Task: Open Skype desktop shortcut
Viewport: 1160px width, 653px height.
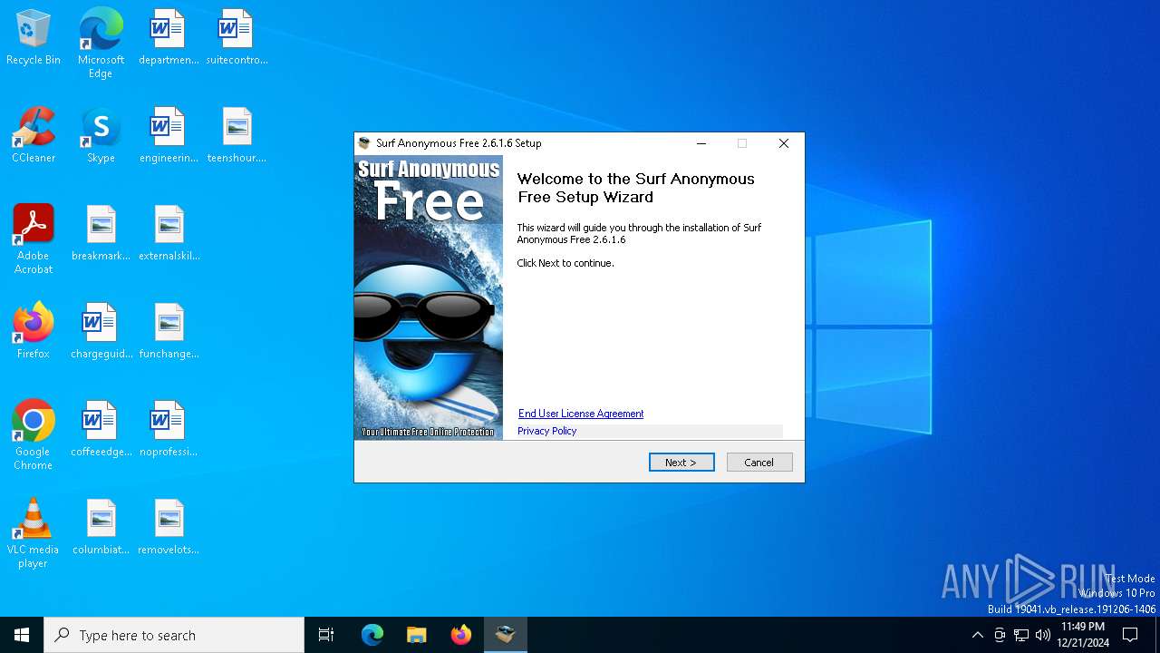Action: (101, 135)
